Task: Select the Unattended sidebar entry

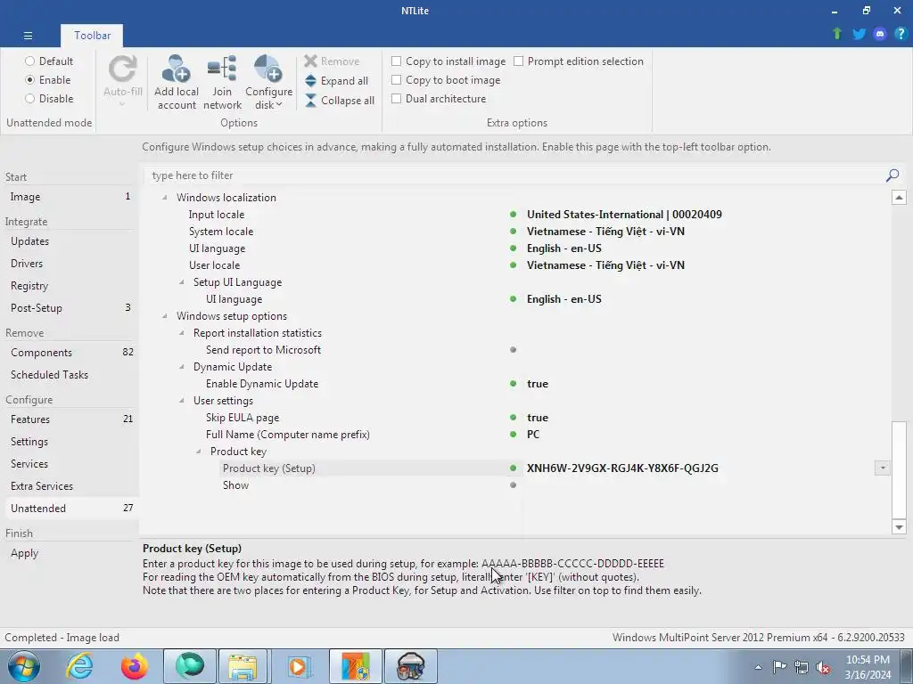Action: [x=70, y=508]
